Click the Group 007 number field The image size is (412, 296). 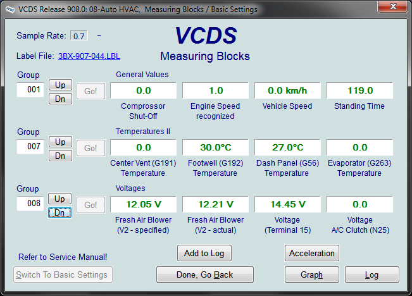click(x=30, y=147)
